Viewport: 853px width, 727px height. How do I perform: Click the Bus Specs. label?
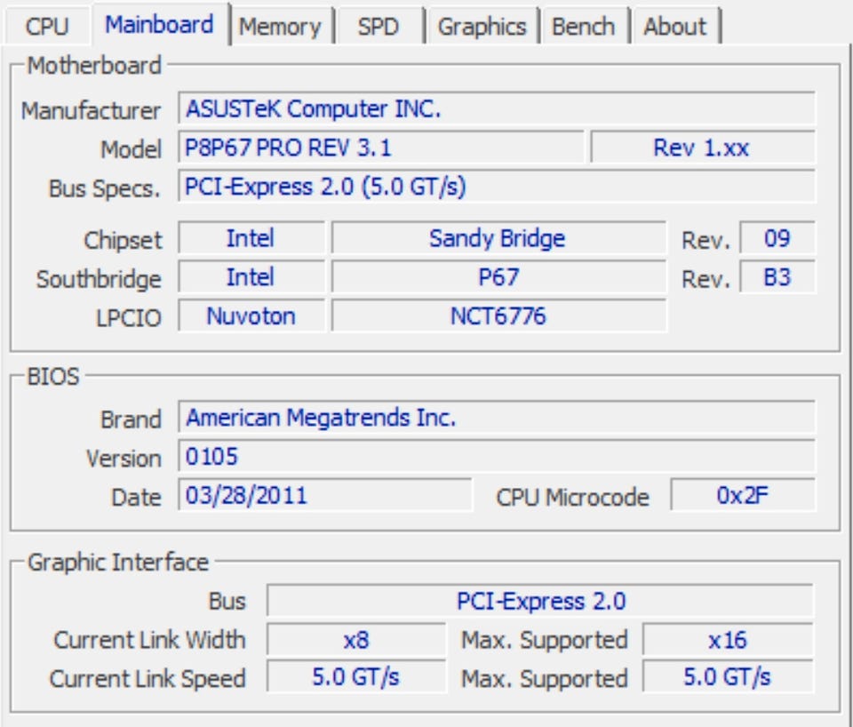point(105,188)
